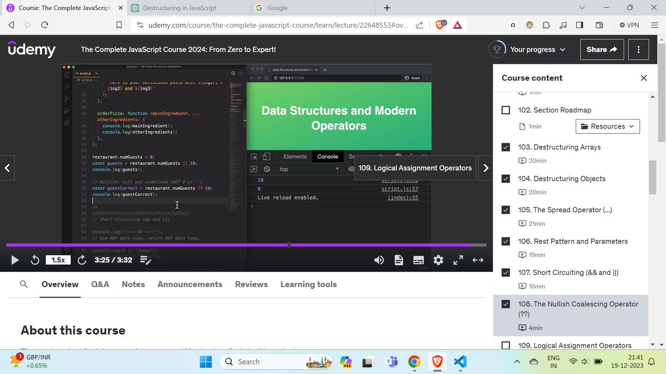This screenshot has height=374, width=666.
Task: Toggle the Brave VPN button
Action: pos(630,24)
